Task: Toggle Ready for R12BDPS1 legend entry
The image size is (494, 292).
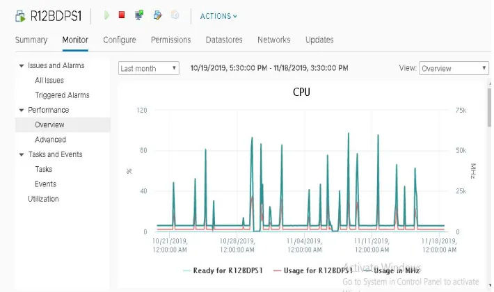Action: (x=223, y=270)
